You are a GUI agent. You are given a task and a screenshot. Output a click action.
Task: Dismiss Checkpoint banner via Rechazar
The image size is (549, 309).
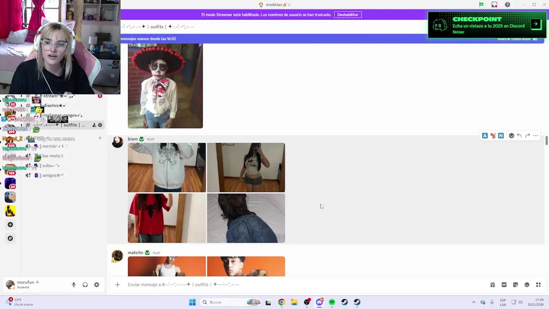[x=458, y=32]
